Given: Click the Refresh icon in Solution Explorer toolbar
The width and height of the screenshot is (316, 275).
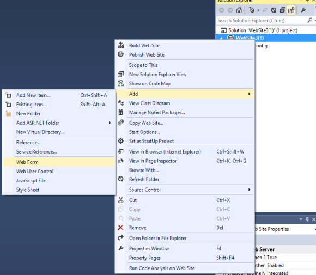Looking at the screenshot, I should [x=274, y=10].
